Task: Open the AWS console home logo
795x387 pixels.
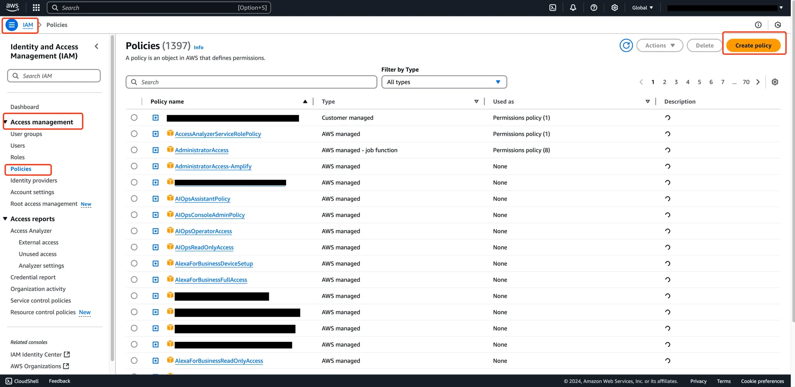Action: tap(12, 7)
